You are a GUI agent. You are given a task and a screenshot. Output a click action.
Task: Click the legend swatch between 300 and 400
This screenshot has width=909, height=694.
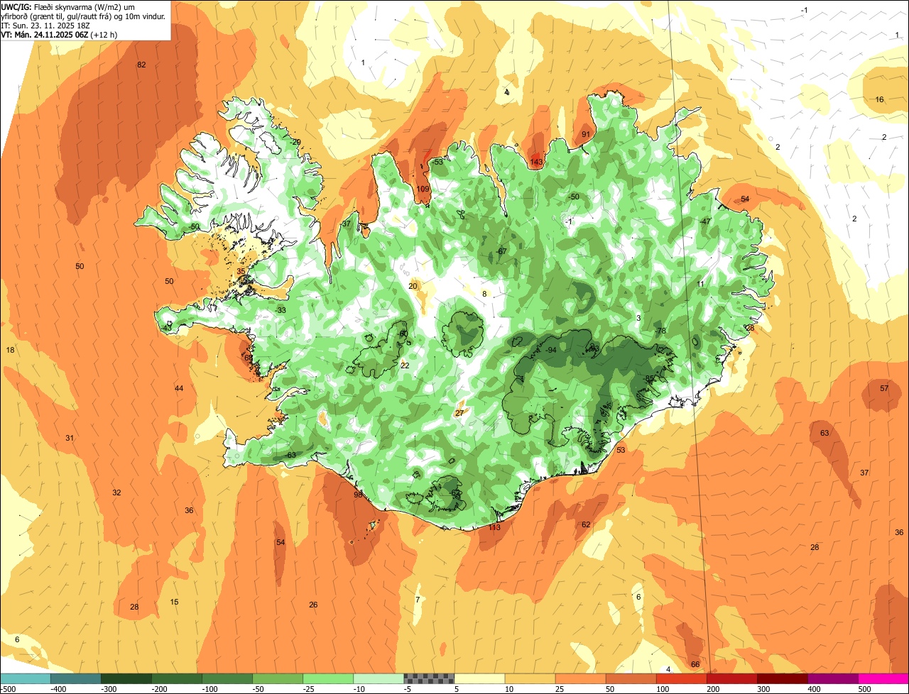point(783,679)
